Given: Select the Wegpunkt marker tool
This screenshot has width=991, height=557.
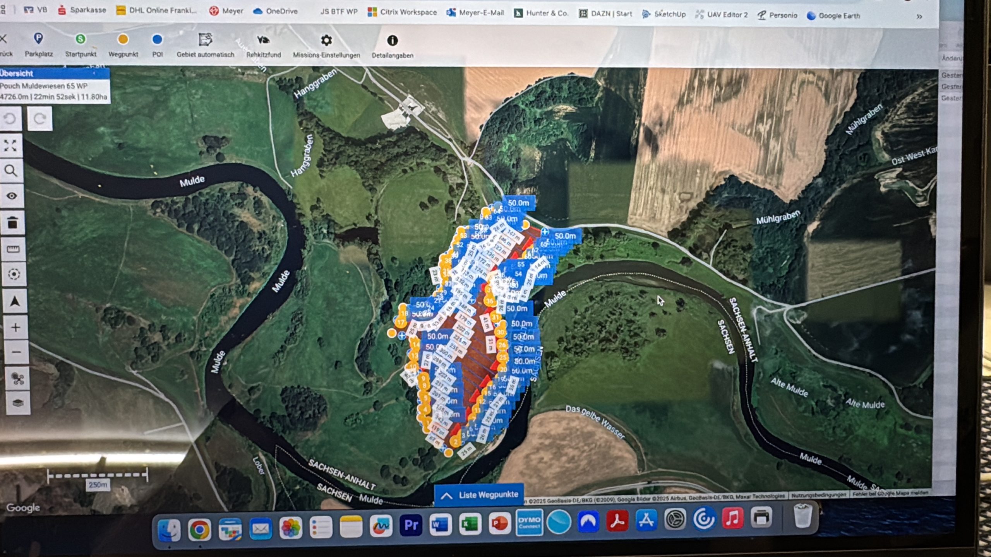Looking at the screenshot, I should (123, 46).
